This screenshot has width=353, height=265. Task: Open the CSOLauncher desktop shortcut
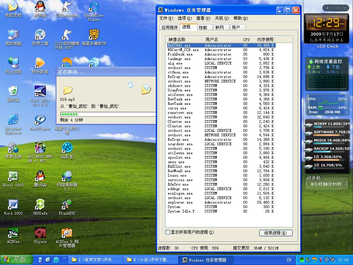67,7
